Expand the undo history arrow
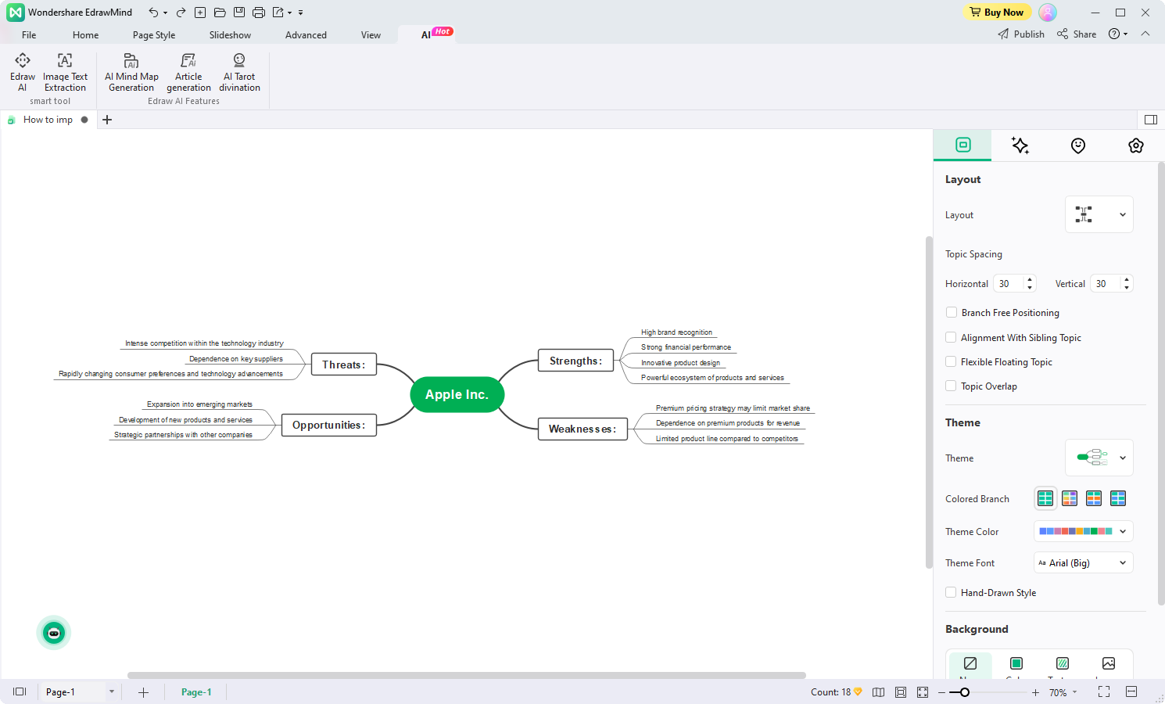Screen dimensions: 1165x704 tap(165, 13)
